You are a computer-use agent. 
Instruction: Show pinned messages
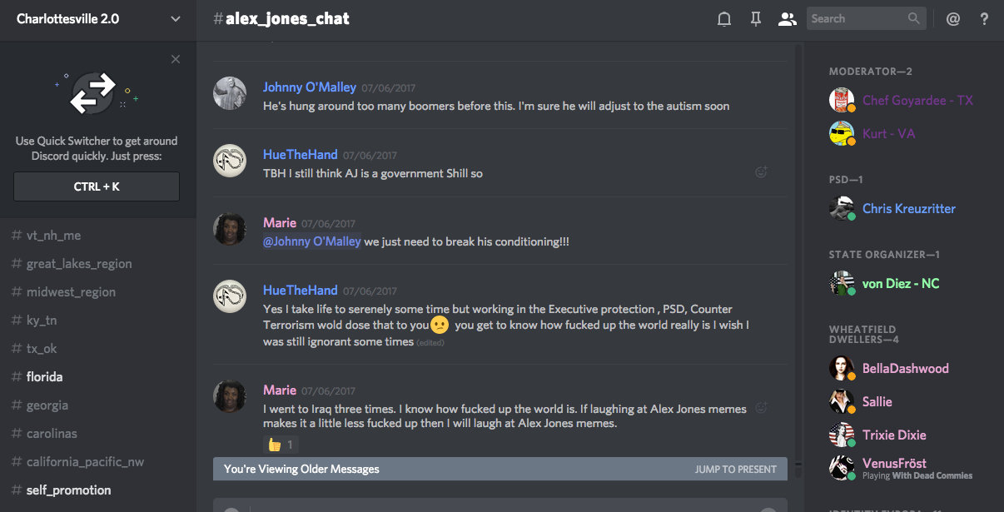[x=756, y=19]
